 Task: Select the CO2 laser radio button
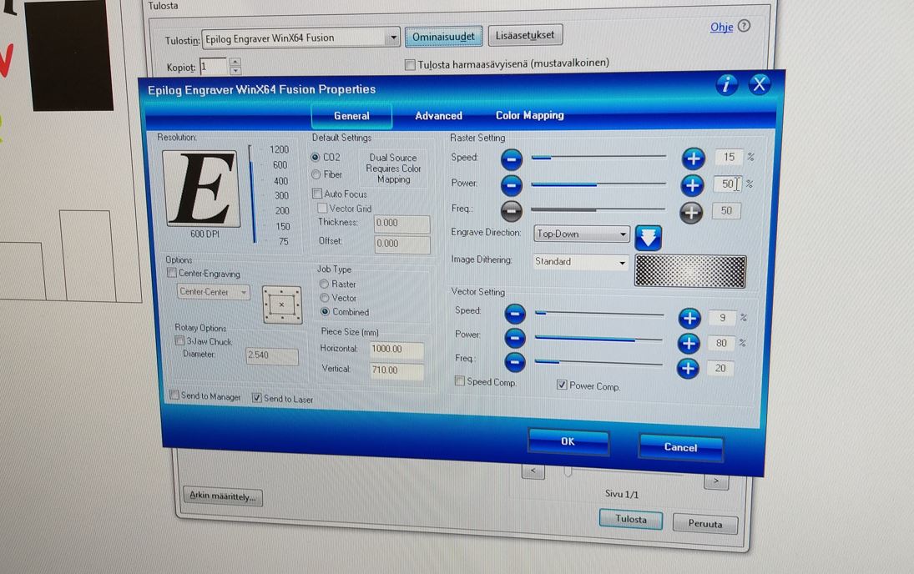316,158
